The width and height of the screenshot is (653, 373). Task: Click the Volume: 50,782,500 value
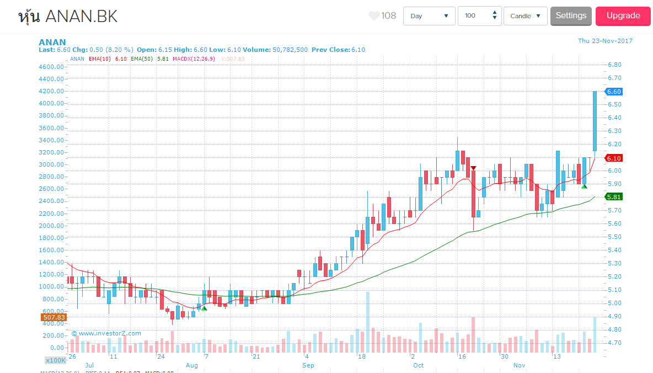pyautogui.click(x=275, y=50)
